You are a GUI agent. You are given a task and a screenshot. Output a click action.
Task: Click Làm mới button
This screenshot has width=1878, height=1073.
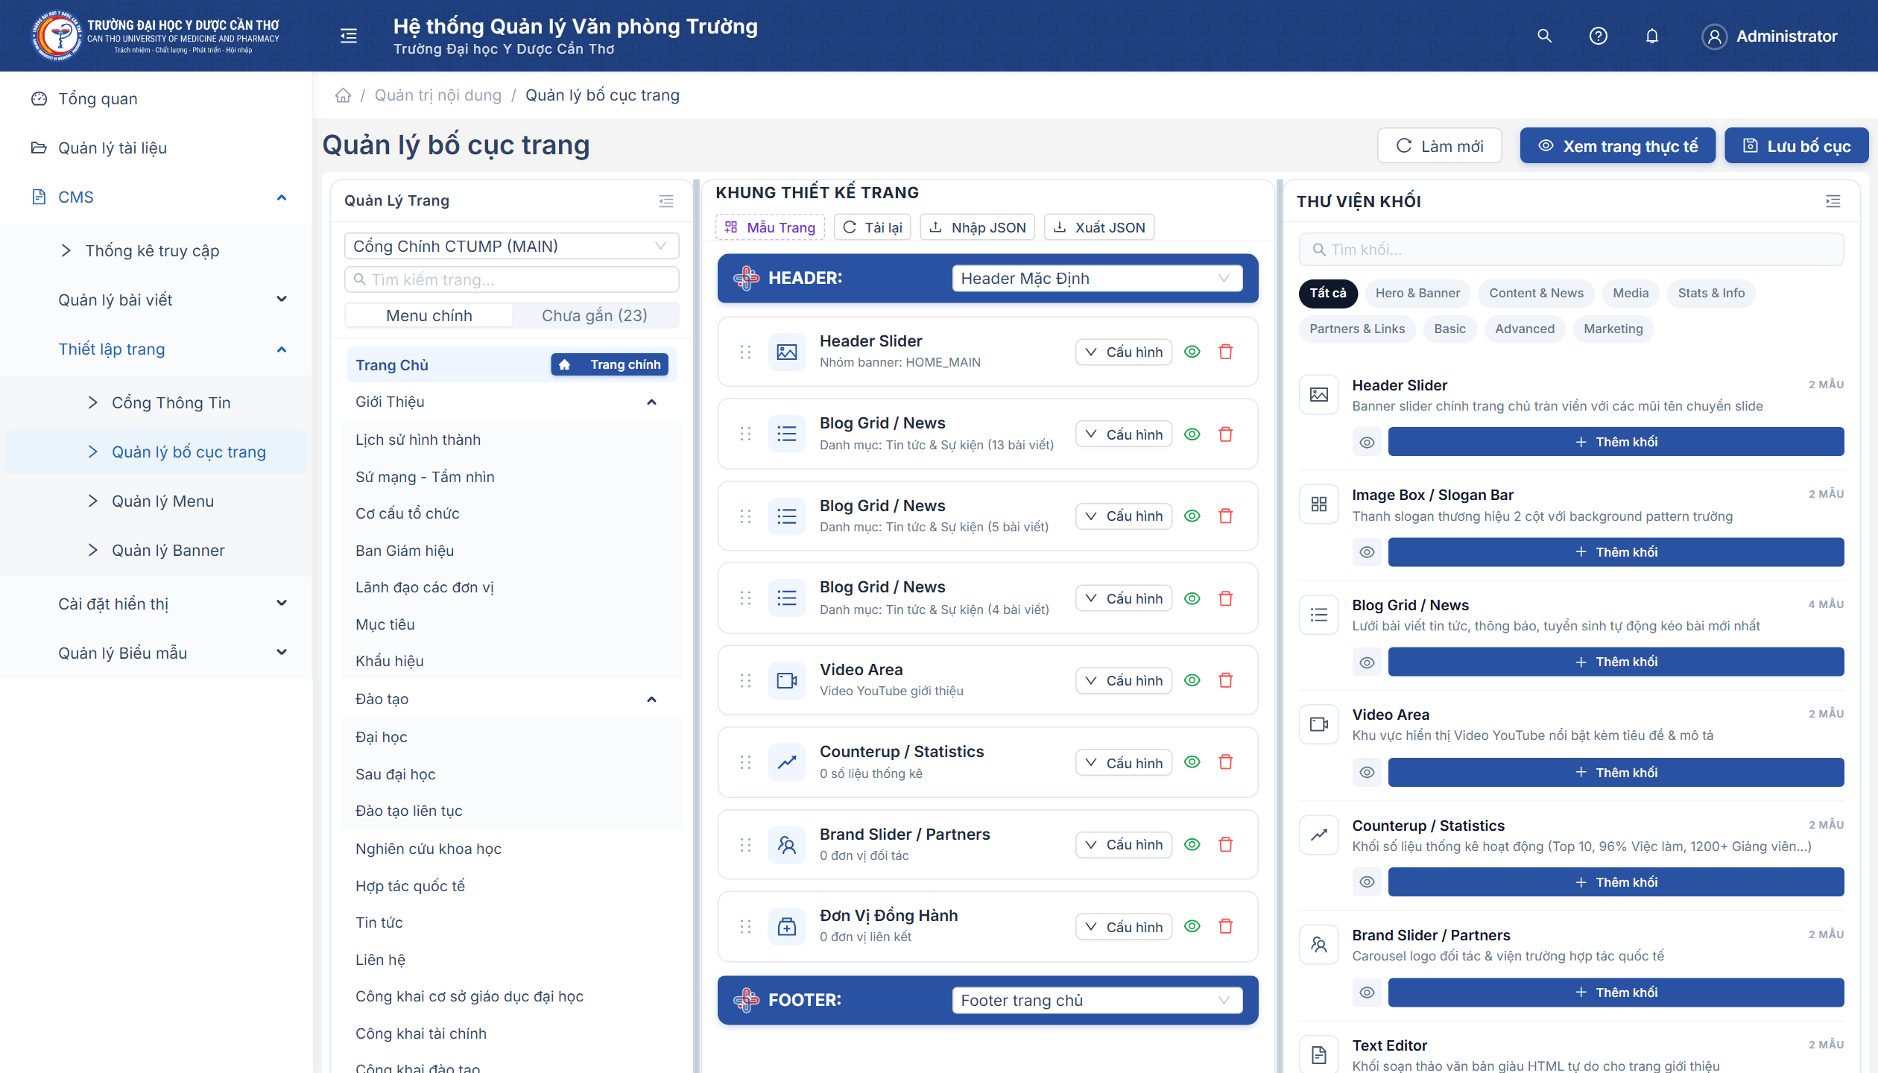pos(1439,146)
